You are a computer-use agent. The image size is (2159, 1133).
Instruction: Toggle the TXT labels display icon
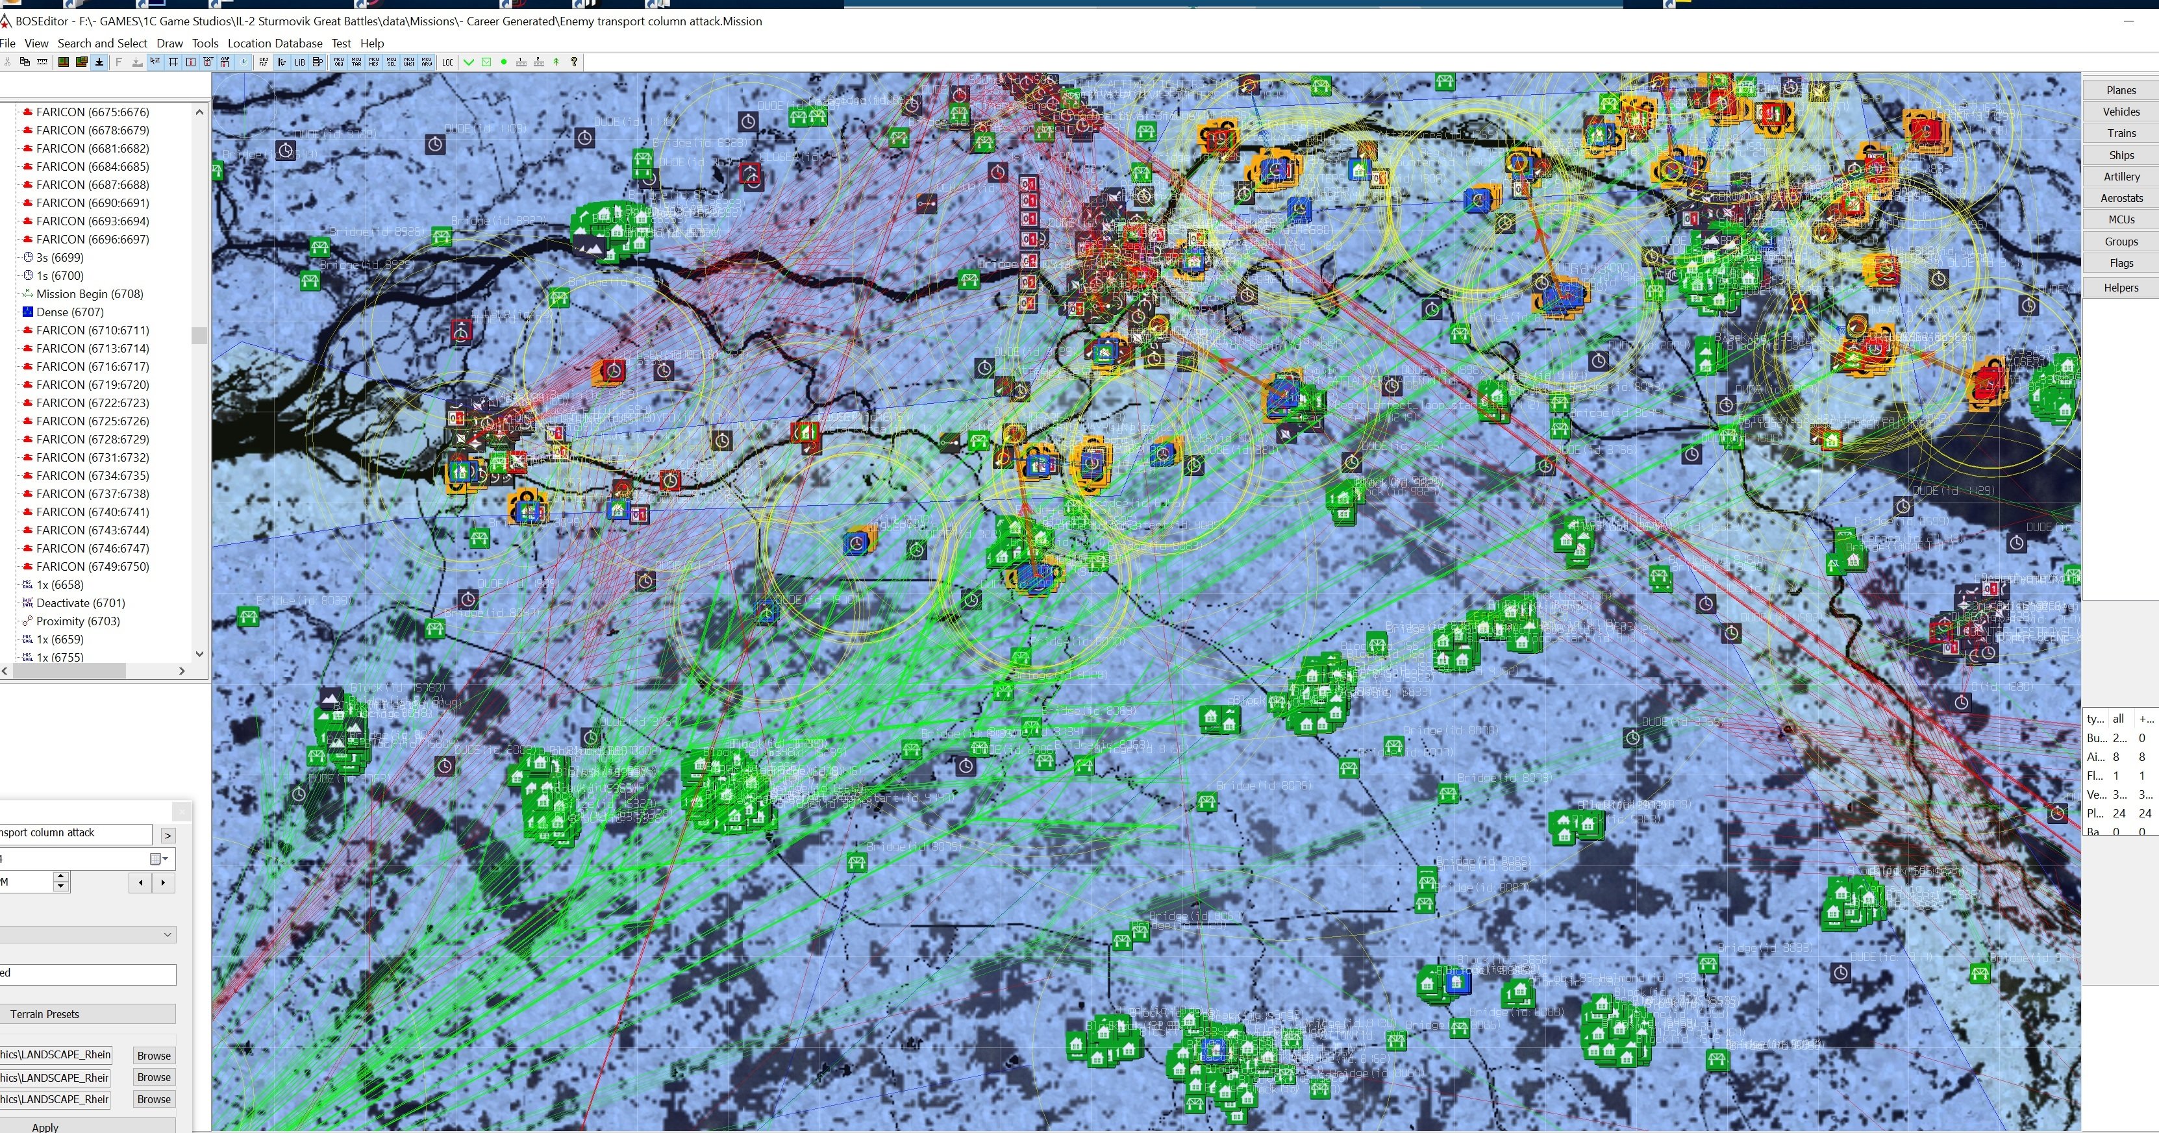[208, 62]
